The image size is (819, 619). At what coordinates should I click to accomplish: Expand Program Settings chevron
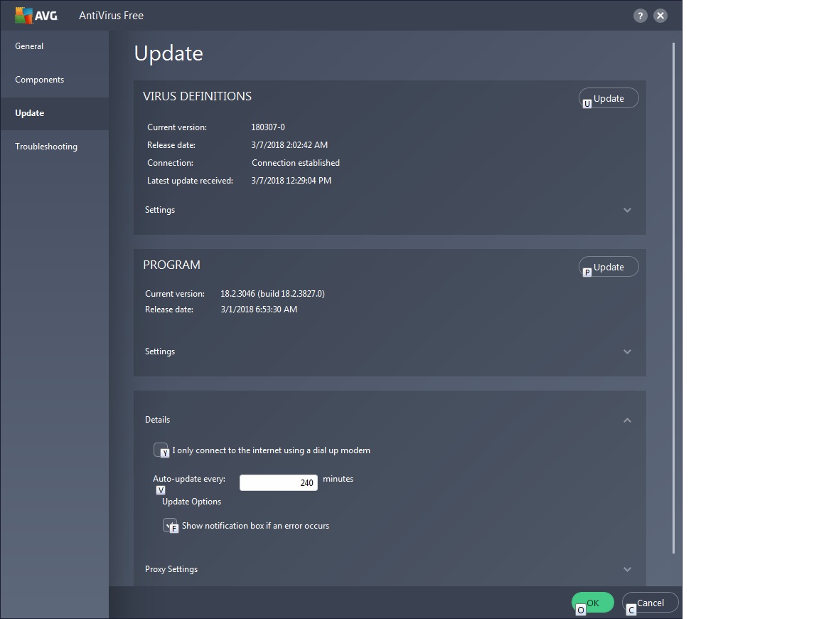627,351
